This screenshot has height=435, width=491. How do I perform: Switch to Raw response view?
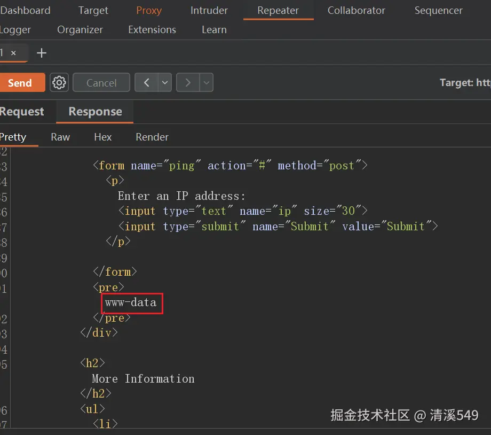(x=60, y=137)
